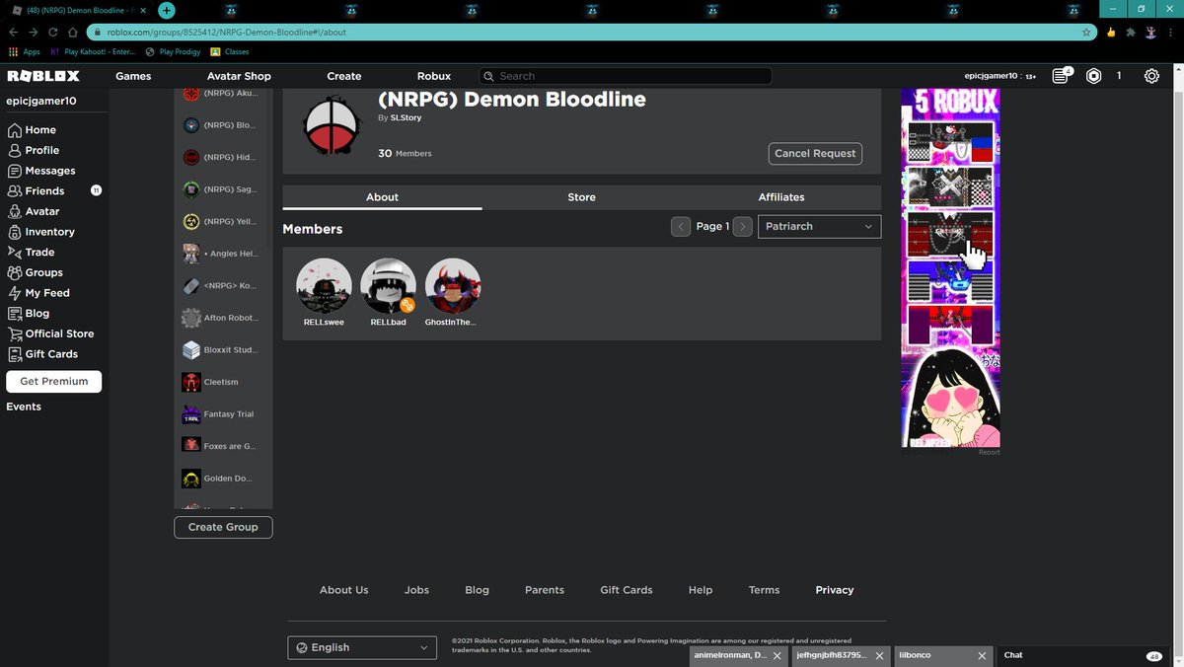Screen dimensions: 1184x667
Task: Open the Parents footer link
Action: pyautogui.click(x=545, y=590)
